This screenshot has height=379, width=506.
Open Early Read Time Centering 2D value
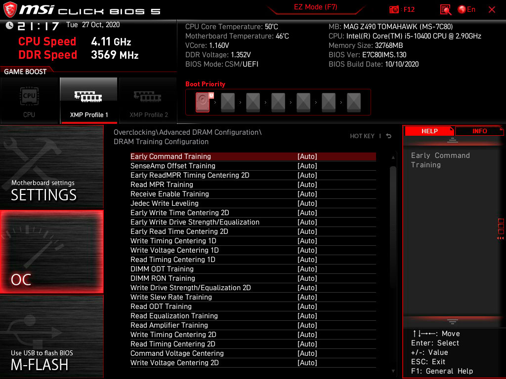[307, 231]
